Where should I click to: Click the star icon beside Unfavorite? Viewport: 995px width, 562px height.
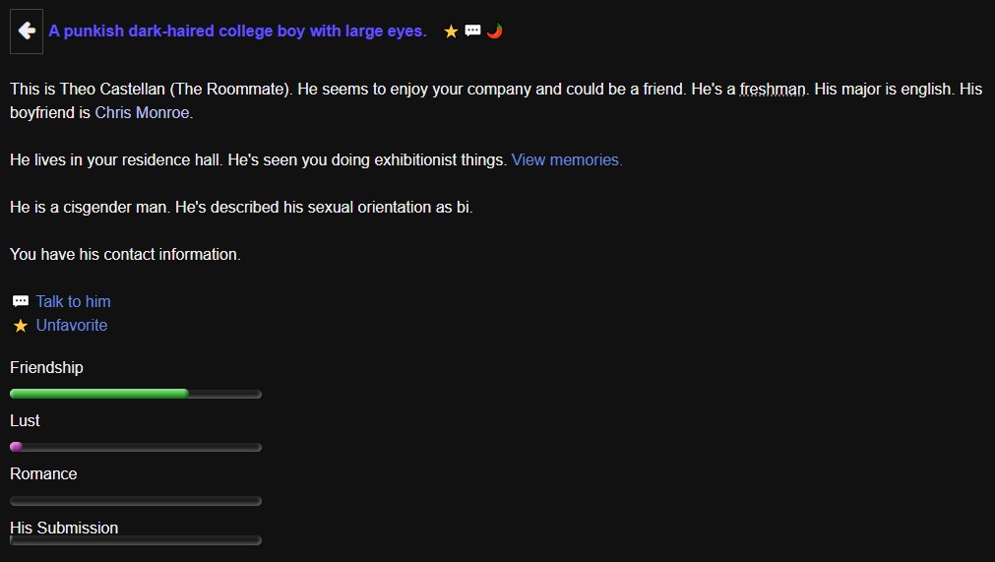click(x=21, y=326)
